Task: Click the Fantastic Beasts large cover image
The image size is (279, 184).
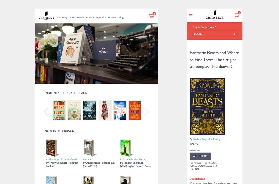Action: pyautogui.click(x=207, y=106)
